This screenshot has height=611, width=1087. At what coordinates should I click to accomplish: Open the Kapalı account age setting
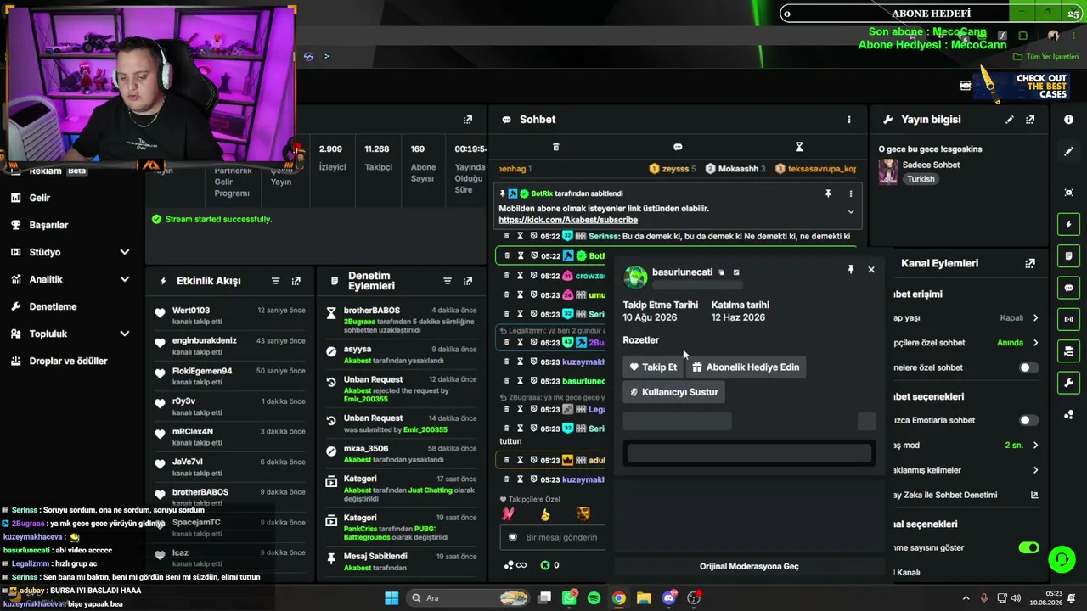coord(1019,318)
